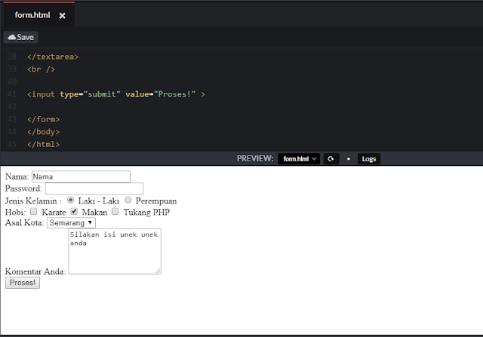Viewport: 483px width, 337px height.
Task: Click the dot indicator next to Logs
Action: (349, 159)
